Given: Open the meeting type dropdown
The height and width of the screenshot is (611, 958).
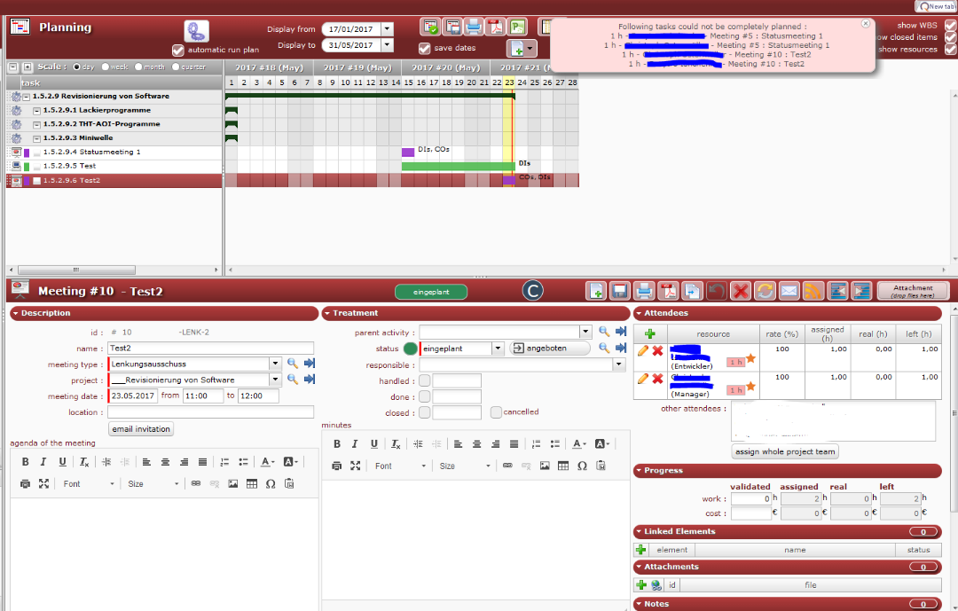Looking at the screenshot, I should point(275,364).
